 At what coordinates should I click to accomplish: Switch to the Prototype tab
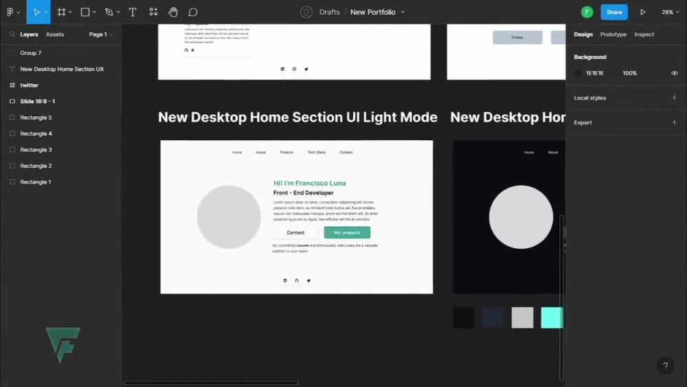tap(613, 34)
